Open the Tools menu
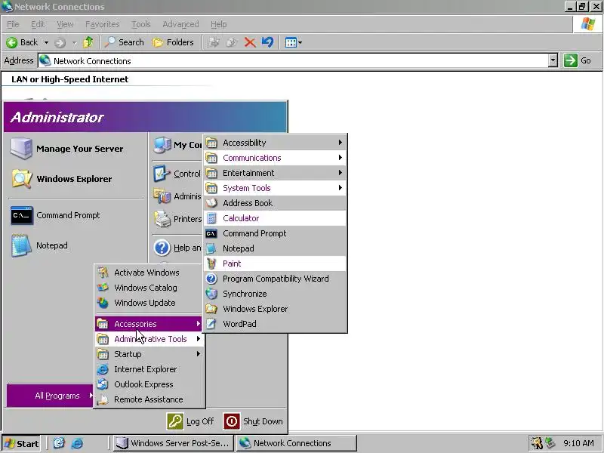Screen dimensions: 604x453 (141, 24)
